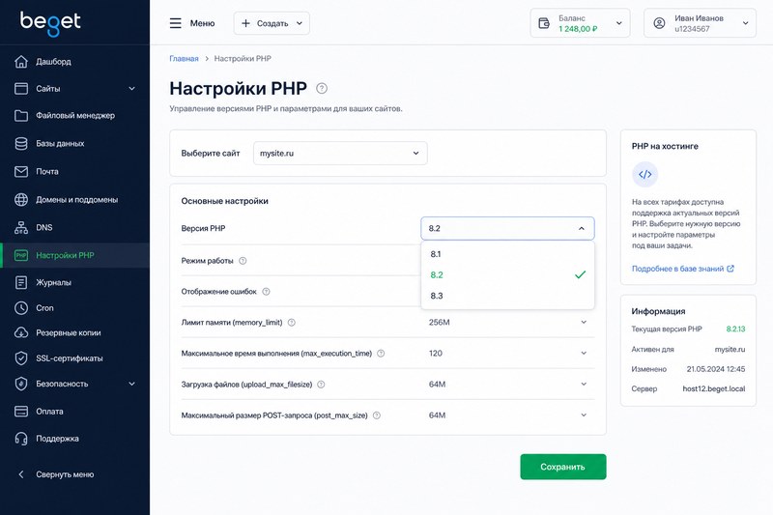Click help icon next to upload_max_filesize
This screenshot has height=515, width=773.
pos(321,385)
